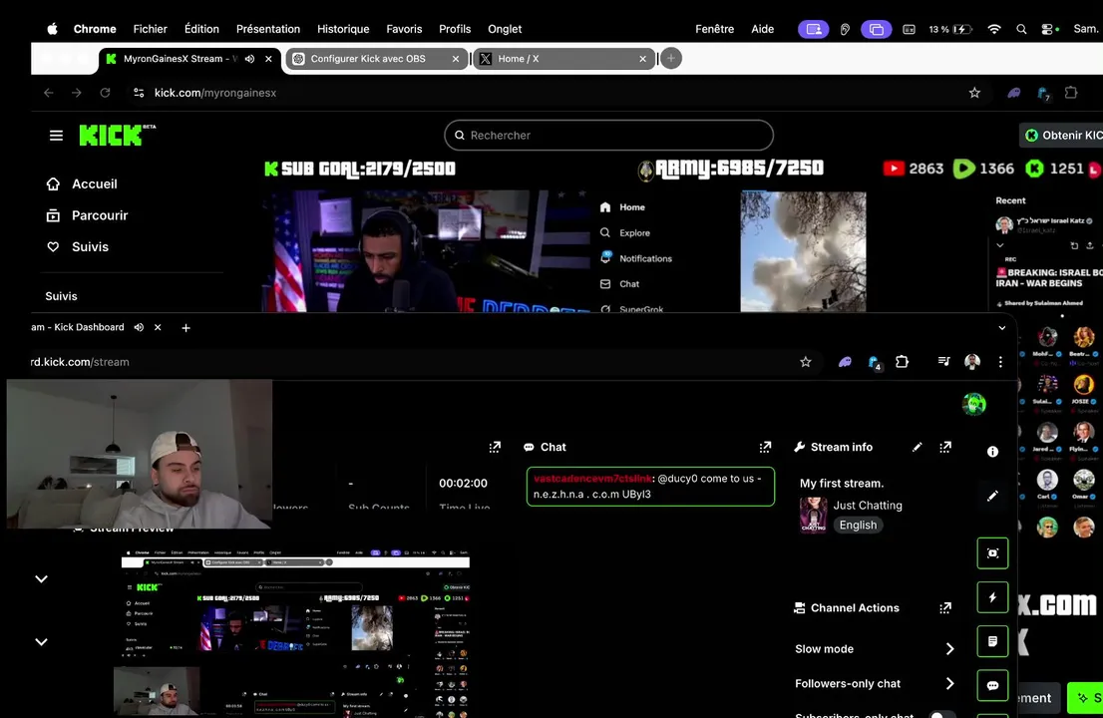The width and height of the screenshot is (1103, 718).
Task: Open Parcourir in Kick sidebar
Action: tap(87, 215)
